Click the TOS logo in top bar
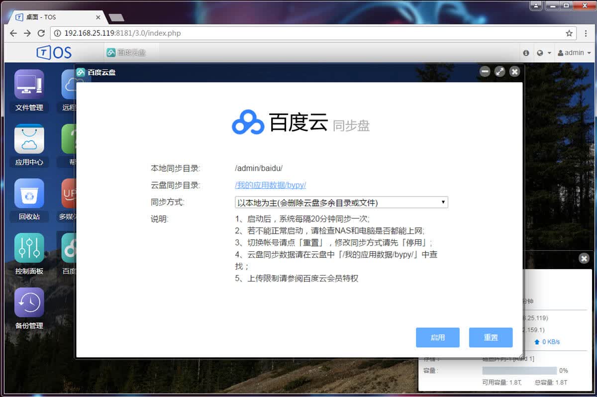The image size is (597, 397). click(54, 52)
